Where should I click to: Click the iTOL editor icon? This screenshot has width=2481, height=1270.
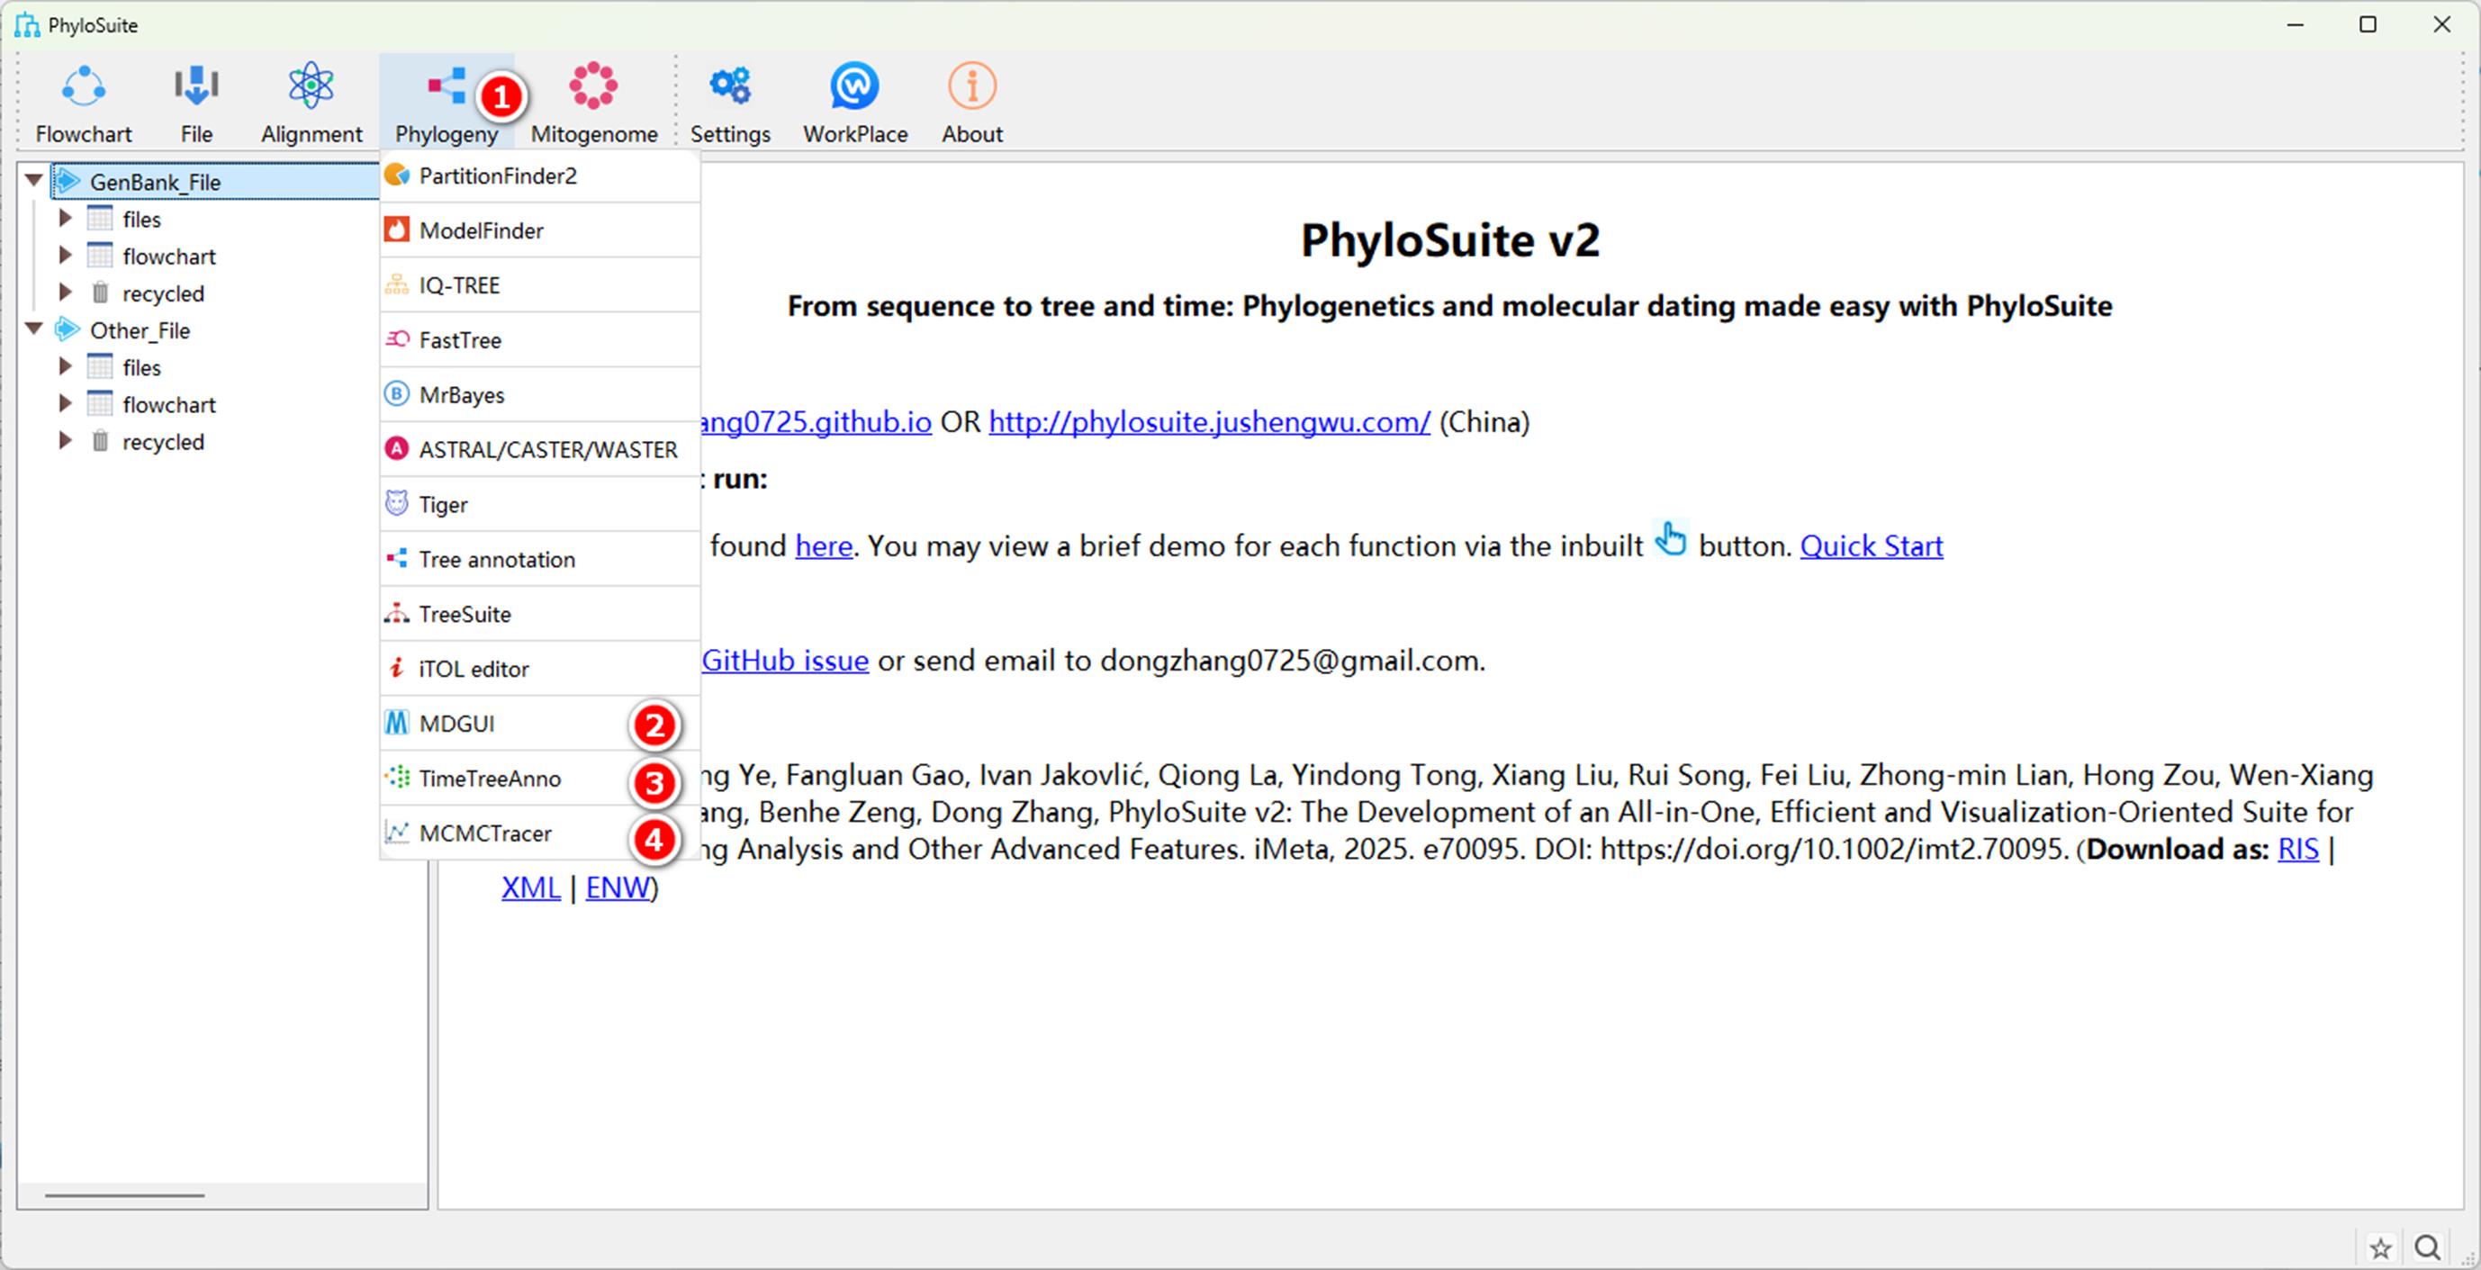pos(397,668)
